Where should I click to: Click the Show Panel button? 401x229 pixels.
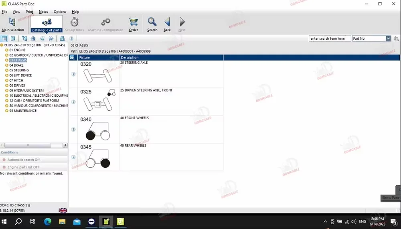(391, 198)
